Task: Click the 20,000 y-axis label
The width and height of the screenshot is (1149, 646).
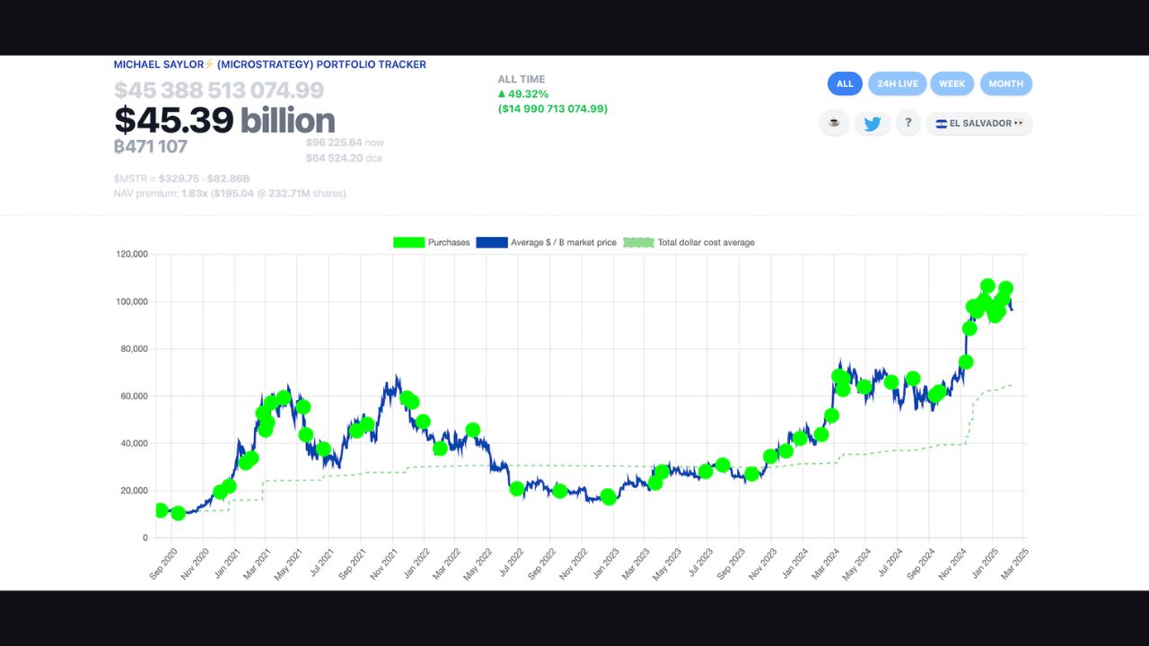Action: (135, 491)
